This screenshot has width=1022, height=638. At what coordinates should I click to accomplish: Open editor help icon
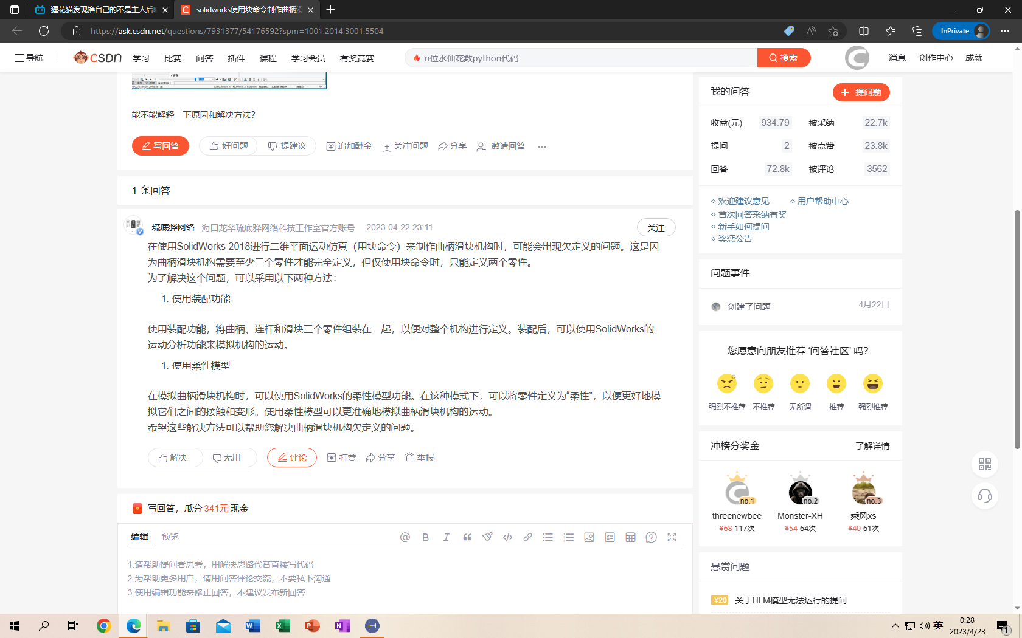click(651, 537)
